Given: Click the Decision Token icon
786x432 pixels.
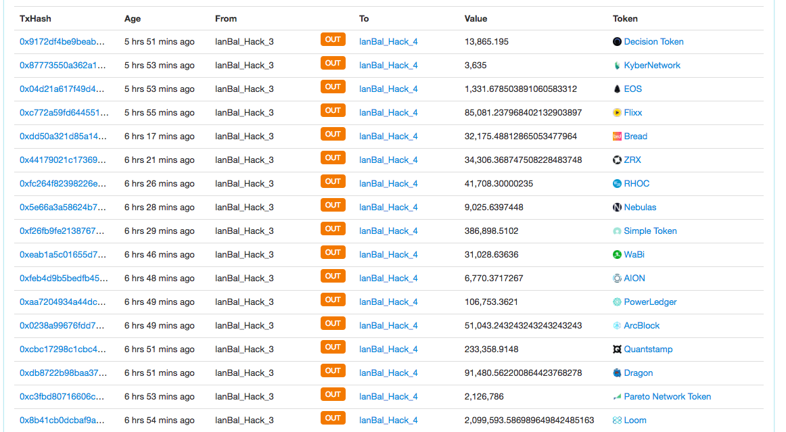Looking at the screenshot, I should (617, 42).
